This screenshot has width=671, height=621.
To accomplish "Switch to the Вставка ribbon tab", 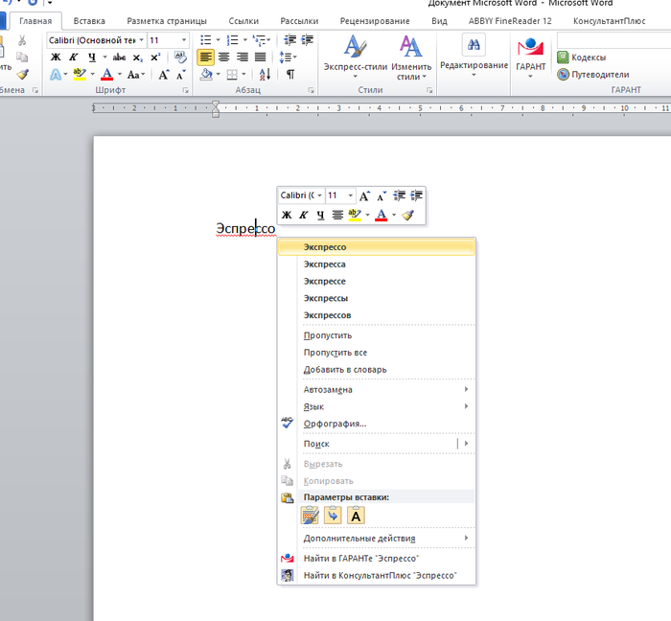I will (x=89, y=20).
